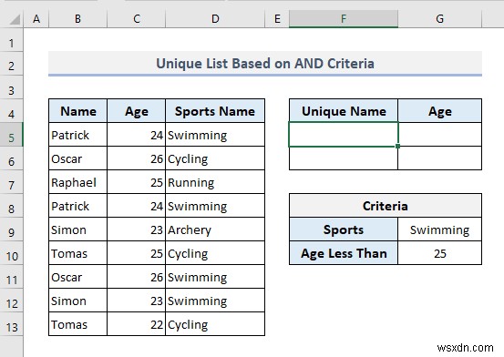Image resolution: width=504 pixels, height=357 pixels.
Task: Click the 'Running' cell
Action: (x=215, y=182)
